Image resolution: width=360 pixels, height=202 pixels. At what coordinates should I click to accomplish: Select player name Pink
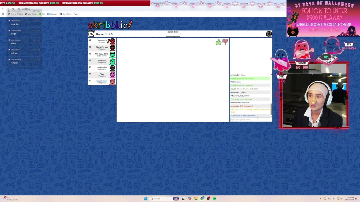[102, 74]
